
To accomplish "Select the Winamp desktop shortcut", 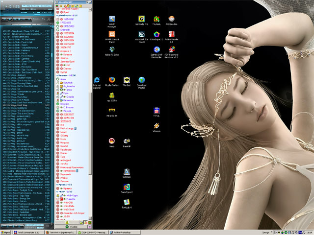I will click(157, 127).
